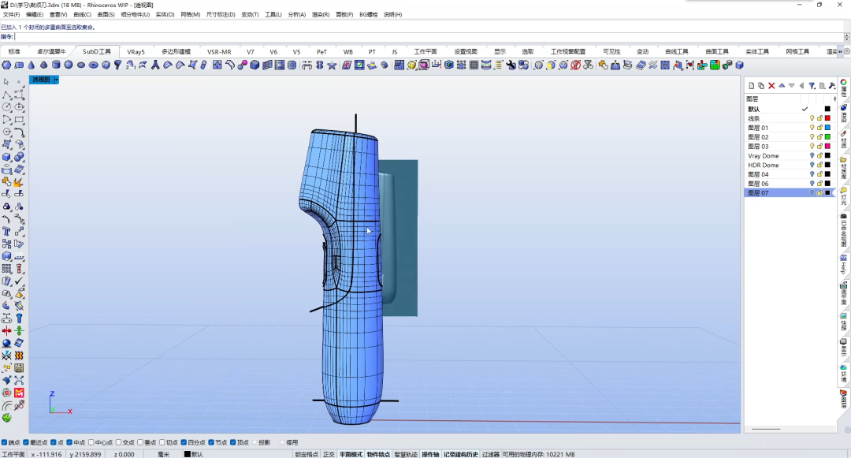Open the 透视图 viewport dropdown arrow

point(56,80)
